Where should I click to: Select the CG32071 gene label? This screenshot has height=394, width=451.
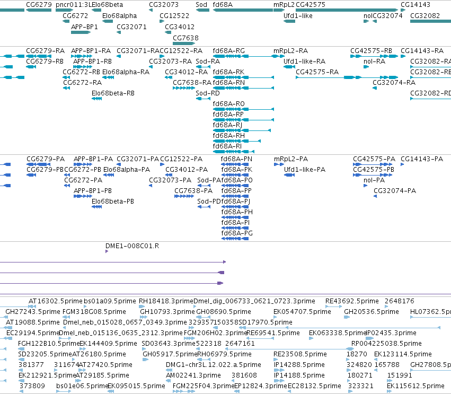coord(131,27)
